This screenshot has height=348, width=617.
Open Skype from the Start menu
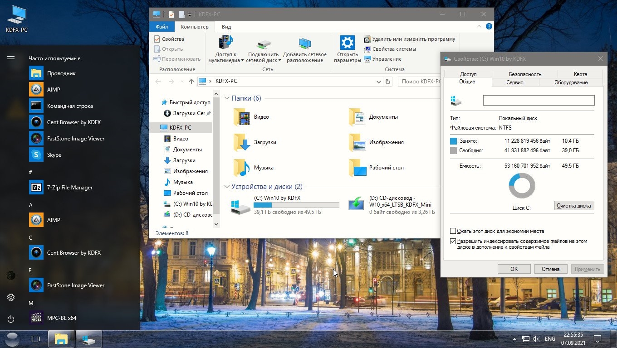pos(54,155)
